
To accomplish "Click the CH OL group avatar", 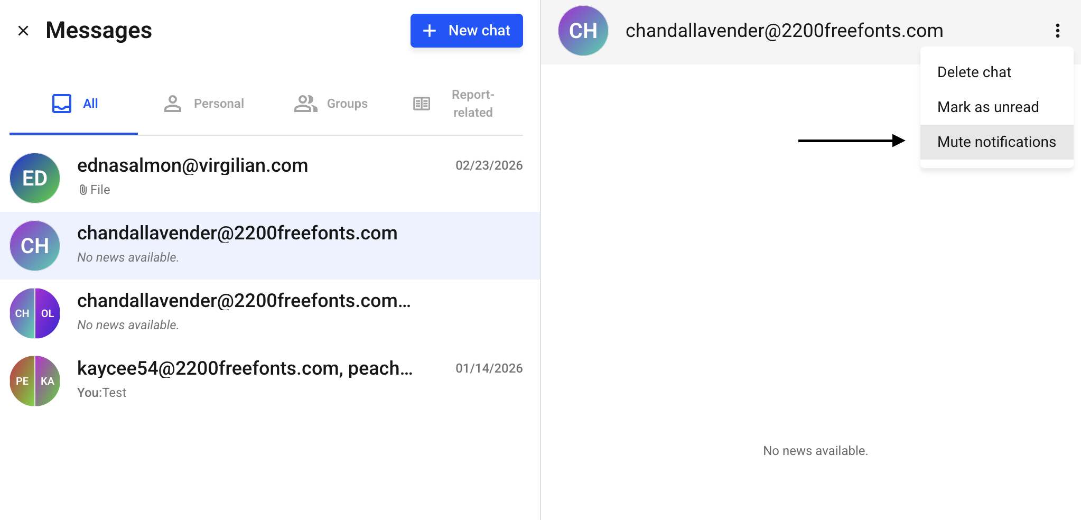I will point(35,313).
